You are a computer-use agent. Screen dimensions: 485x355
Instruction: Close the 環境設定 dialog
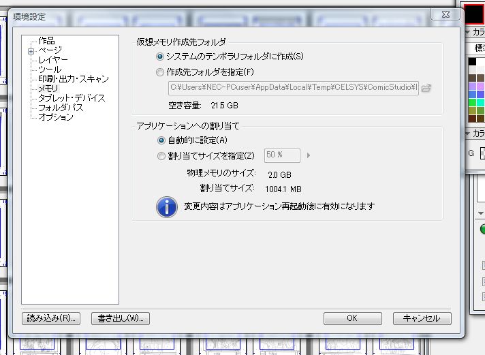pos(445,14)
